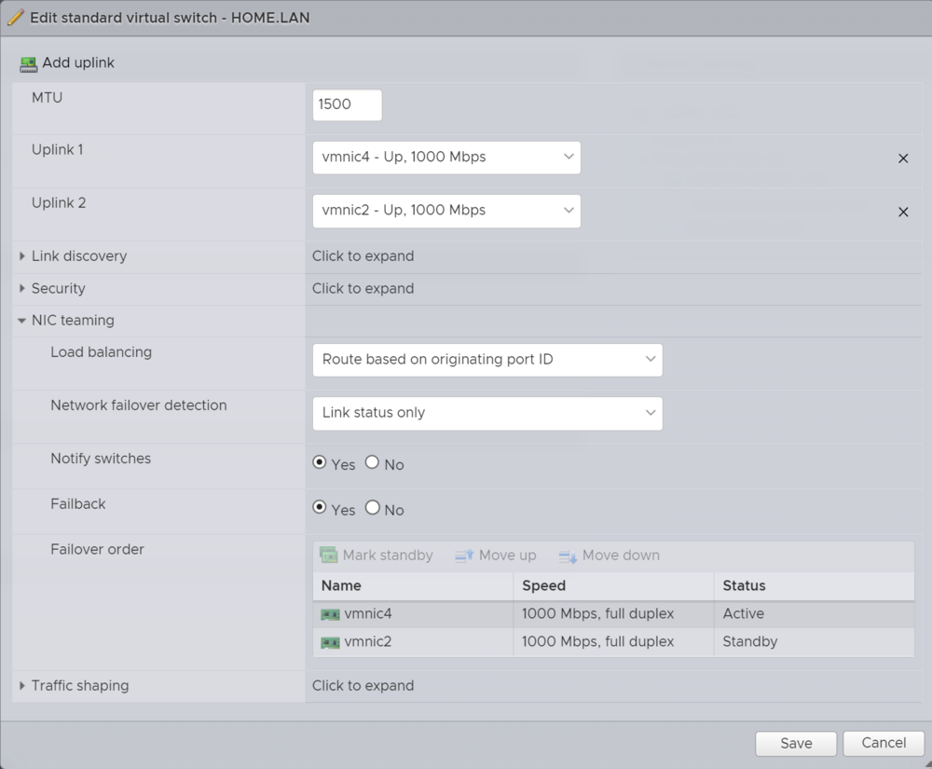Select Yes for Failback
This screenshot has height=769, width=932.
[319, 507]
